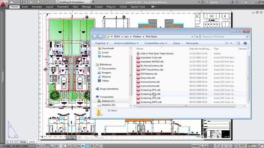Screen dimensions: 264x148
Task: Toggle Polar Tracking in the status bar
Action: tap(56, 146)
